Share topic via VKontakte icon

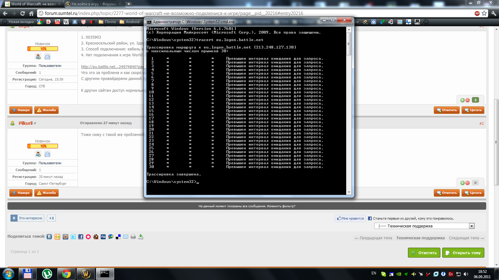coord(49,237)
